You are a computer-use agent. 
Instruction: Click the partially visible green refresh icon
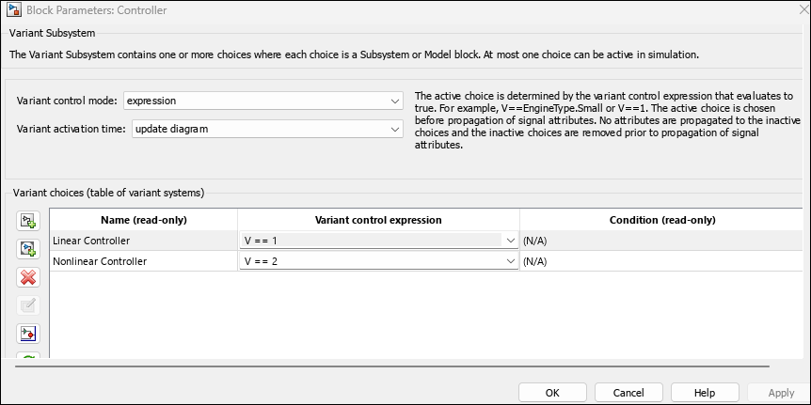28,356
